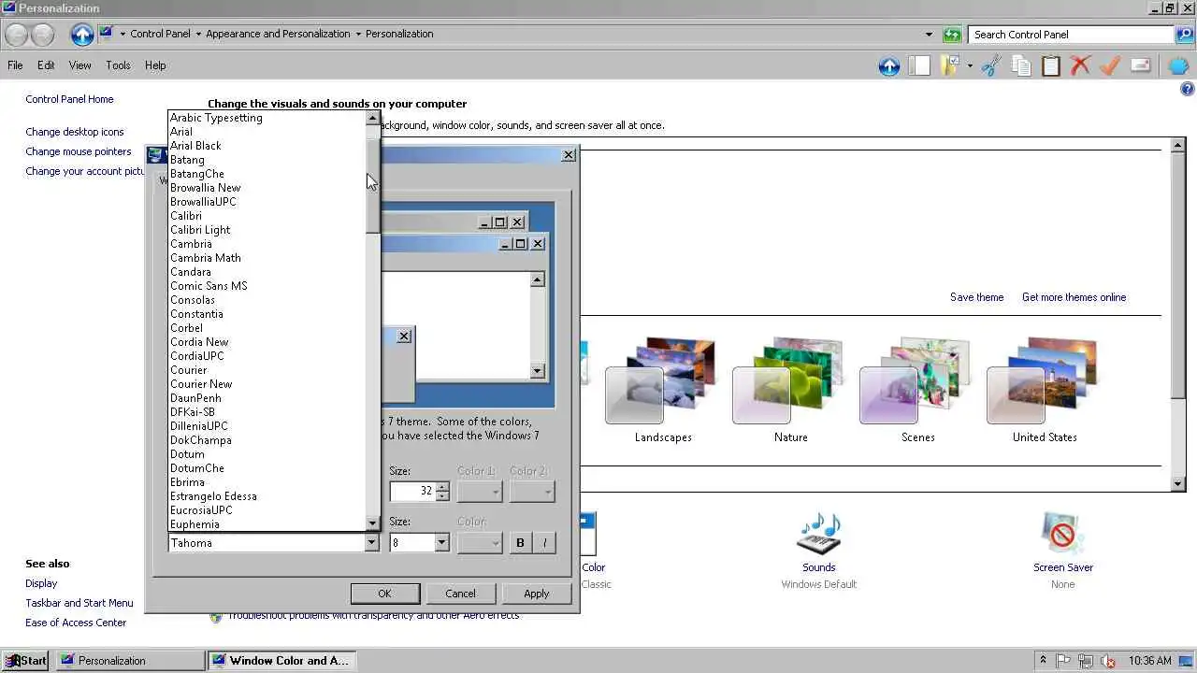The image size is (1197, 673).
Task: Click Change desktop icons link
Action: click(x=75, y=132)
